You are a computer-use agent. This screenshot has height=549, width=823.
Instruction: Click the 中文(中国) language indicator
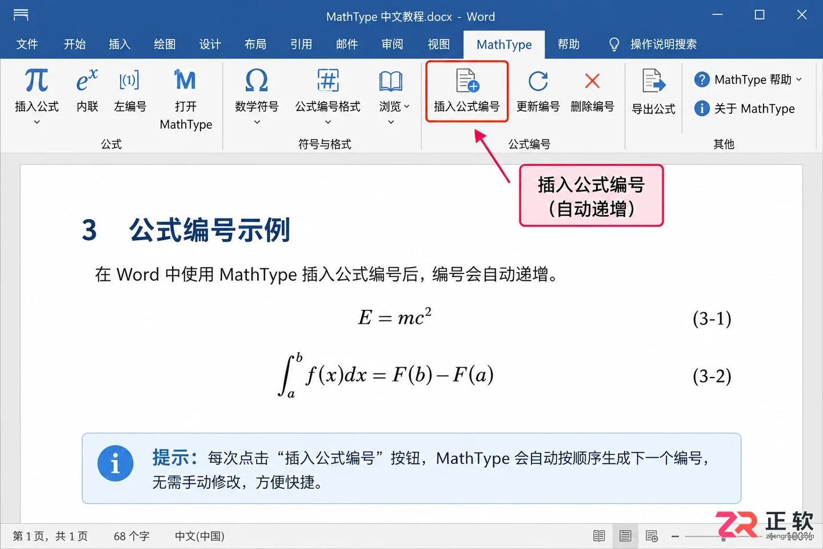[x=199, y=536]
